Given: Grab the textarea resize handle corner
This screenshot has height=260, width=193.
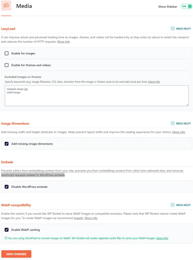Looking at the screenshot, I should click(x=187, y=105).
